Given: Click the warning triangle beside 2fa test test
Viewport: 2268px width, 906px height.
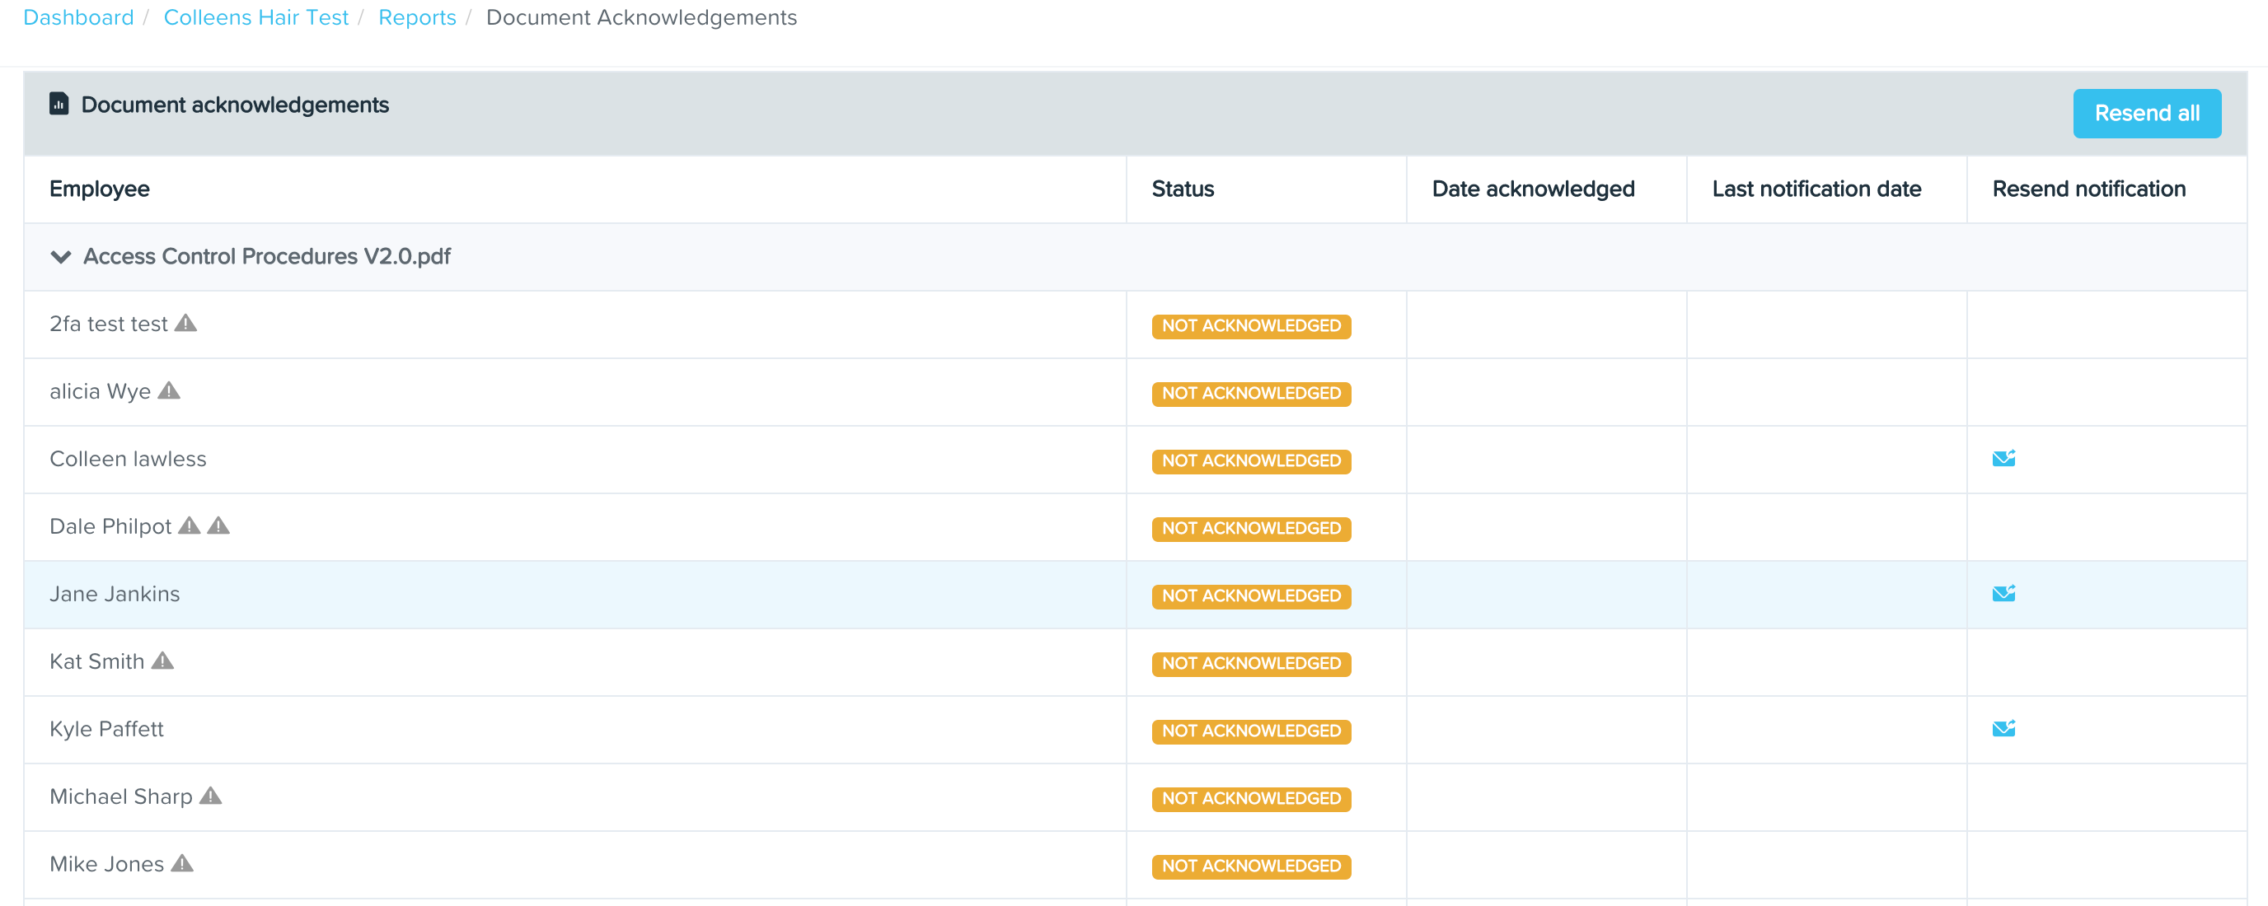Looking at the screenshot, I should (x=185, y=323).
